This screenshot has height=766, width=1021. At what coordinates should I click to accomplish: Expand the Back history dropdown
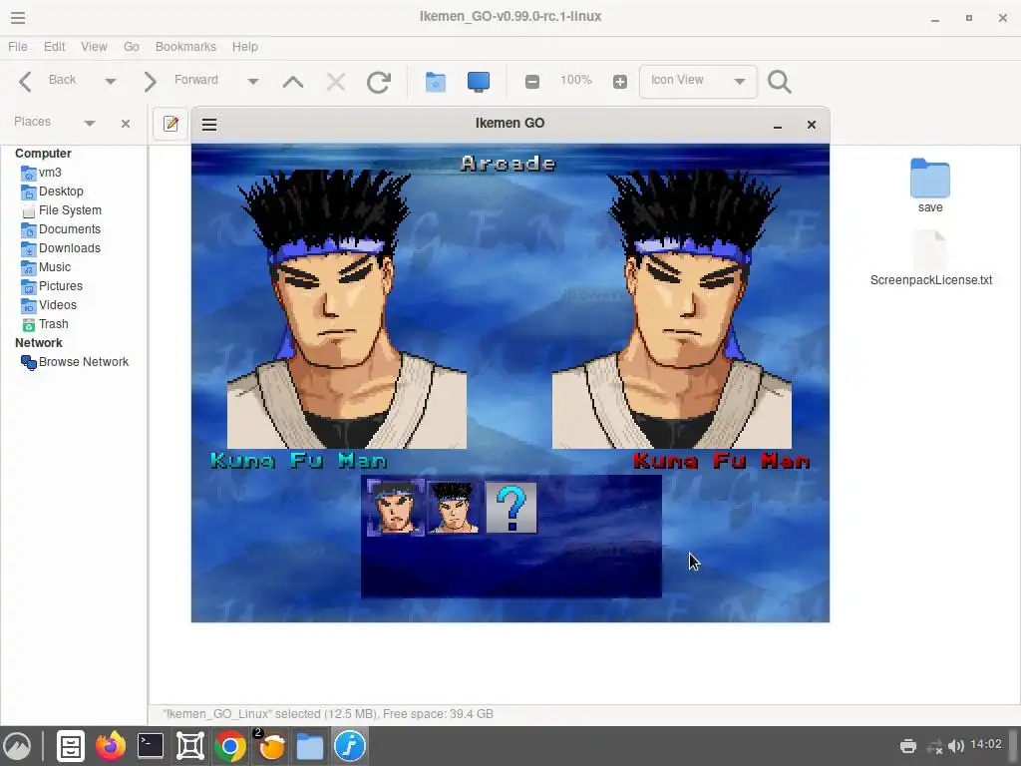click(110, 82)
